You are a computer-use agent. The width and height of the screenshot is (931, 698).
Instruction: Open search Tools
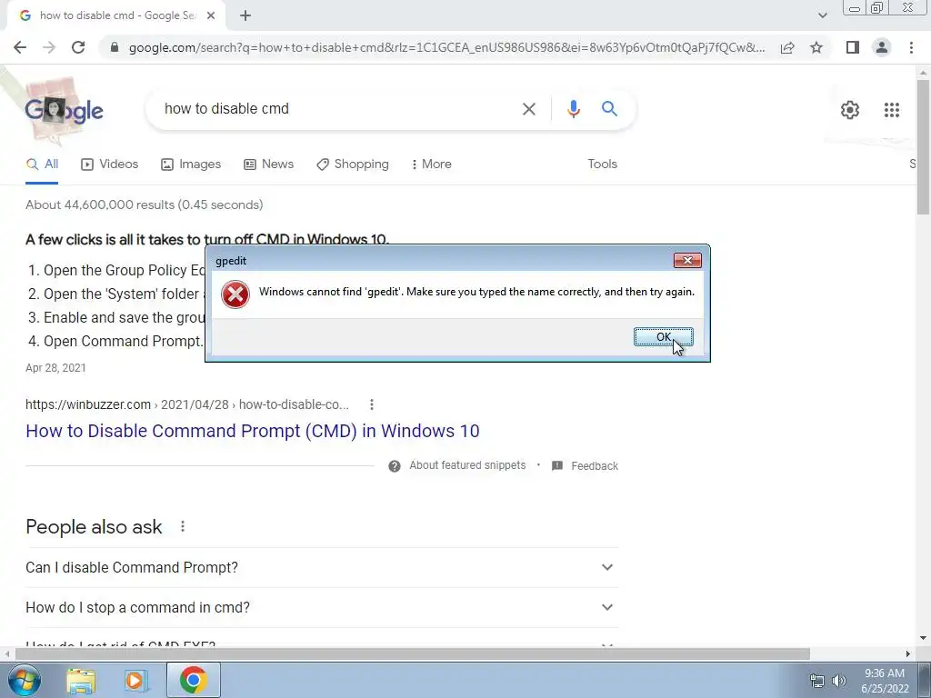(x=602, y=165)
